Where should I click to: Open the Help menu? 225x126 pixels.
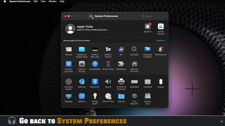coord(62,1)
